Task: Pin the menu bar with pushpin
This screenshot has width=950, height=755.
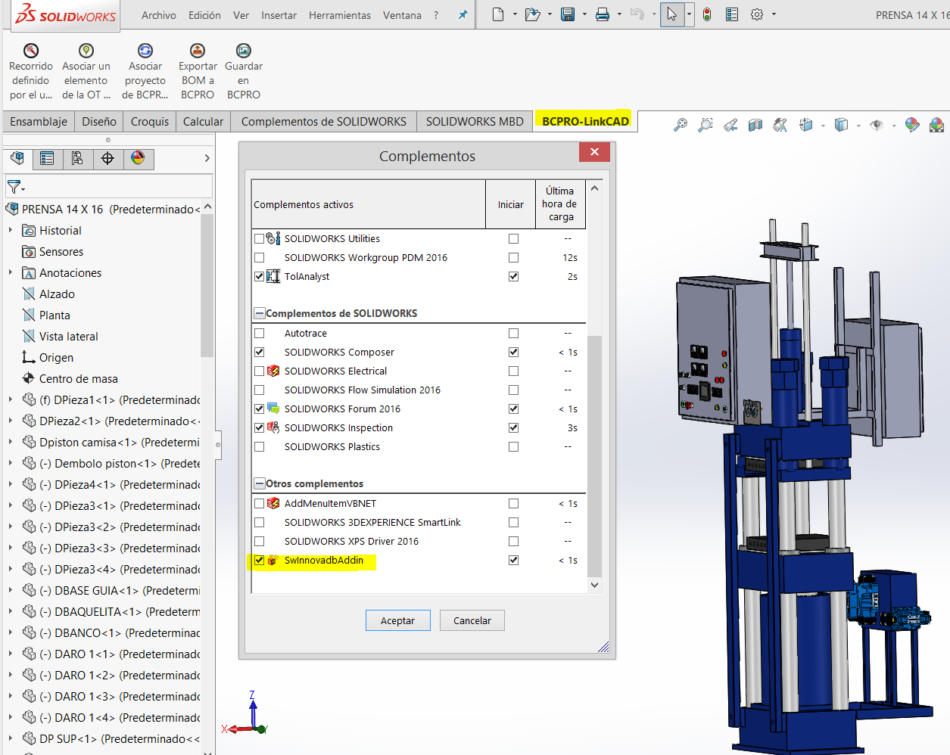Action: [x=463, y=14]
